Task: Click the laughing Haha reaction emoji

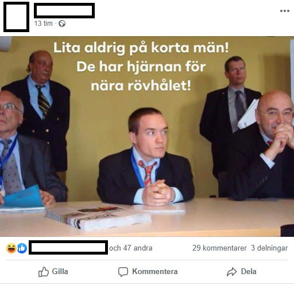Action: [11, 248]
